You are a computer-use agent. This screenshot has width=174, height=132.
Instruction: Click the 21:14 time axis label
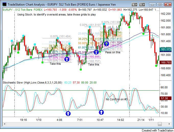pyautogui.click(x=141, y=120)
